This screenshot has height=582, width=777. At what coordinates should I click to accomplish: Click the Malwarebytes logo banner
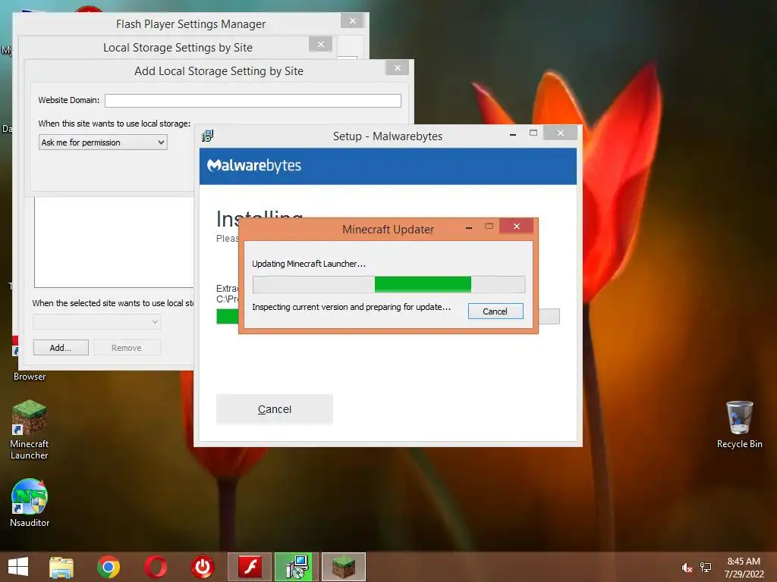[x=388, y=166]
